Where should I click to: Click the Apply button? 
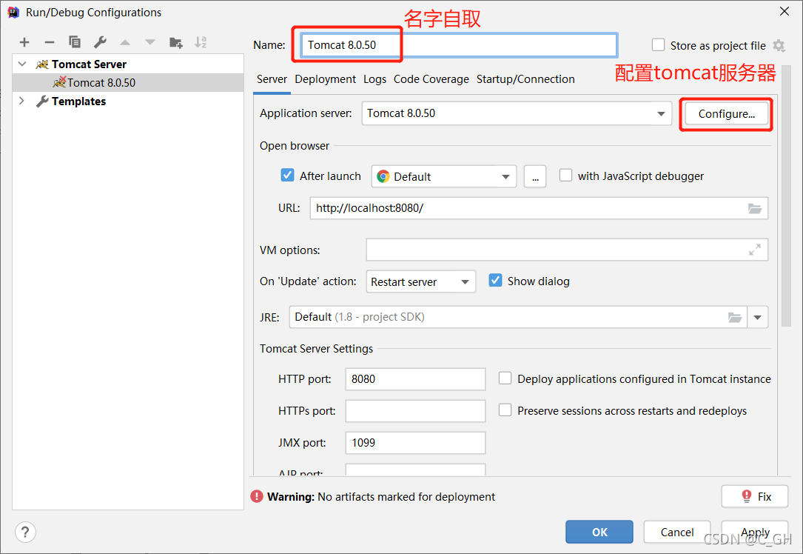(755, 532)
